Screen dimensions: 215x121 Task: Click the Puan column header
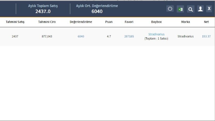(x=109, y=22)
